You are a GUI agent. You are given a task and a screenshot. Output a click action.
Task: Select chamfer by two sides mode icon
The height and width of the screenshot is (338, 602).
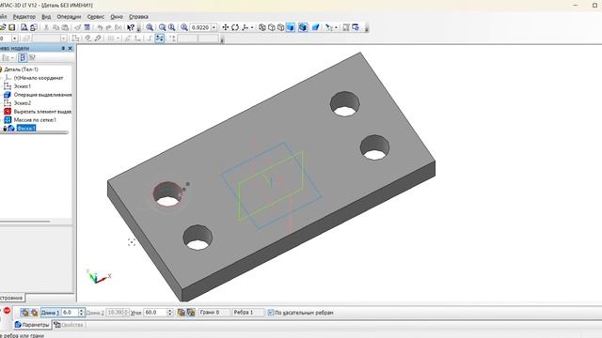[34, 313]
